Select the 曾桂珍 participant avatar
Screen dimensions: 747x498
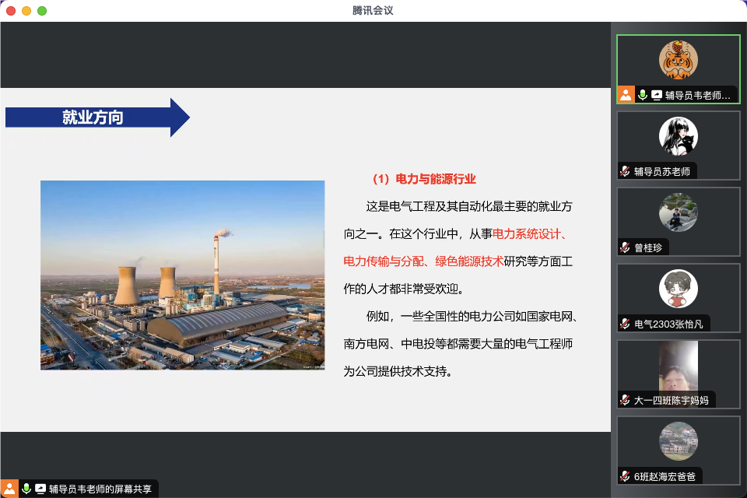pyautogui.click(x=678, y=212)
